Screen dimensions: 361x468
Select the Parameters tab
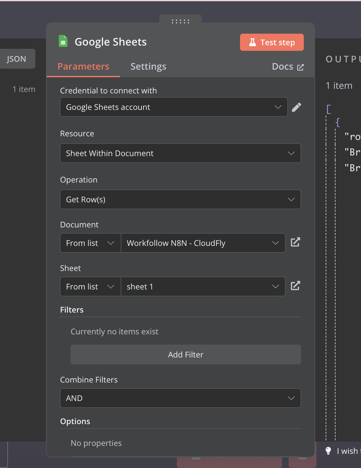(x=83, y=66)
